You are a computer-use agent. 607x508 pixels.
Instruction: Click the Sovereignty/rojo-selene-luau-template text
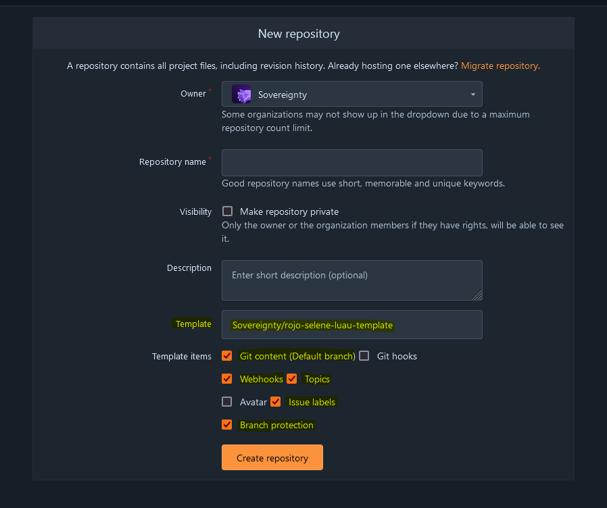[x=312, y=326]
